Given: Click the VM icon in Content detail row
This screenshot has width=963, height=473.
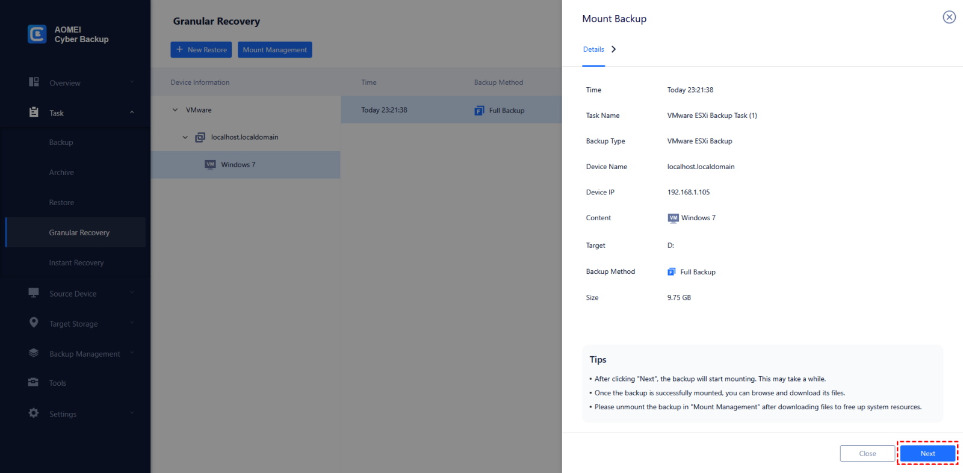Looking at the screenshot, I should click(x=673, y=218).
